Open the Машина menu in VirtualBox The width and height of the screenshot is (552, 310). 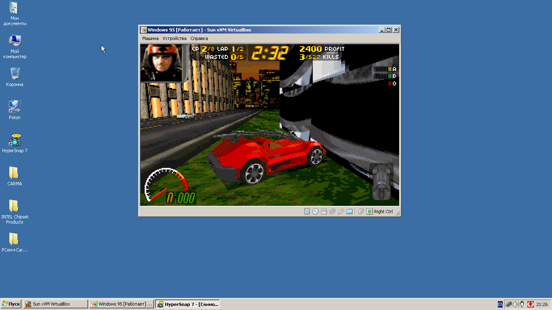(x=150, y=38)
